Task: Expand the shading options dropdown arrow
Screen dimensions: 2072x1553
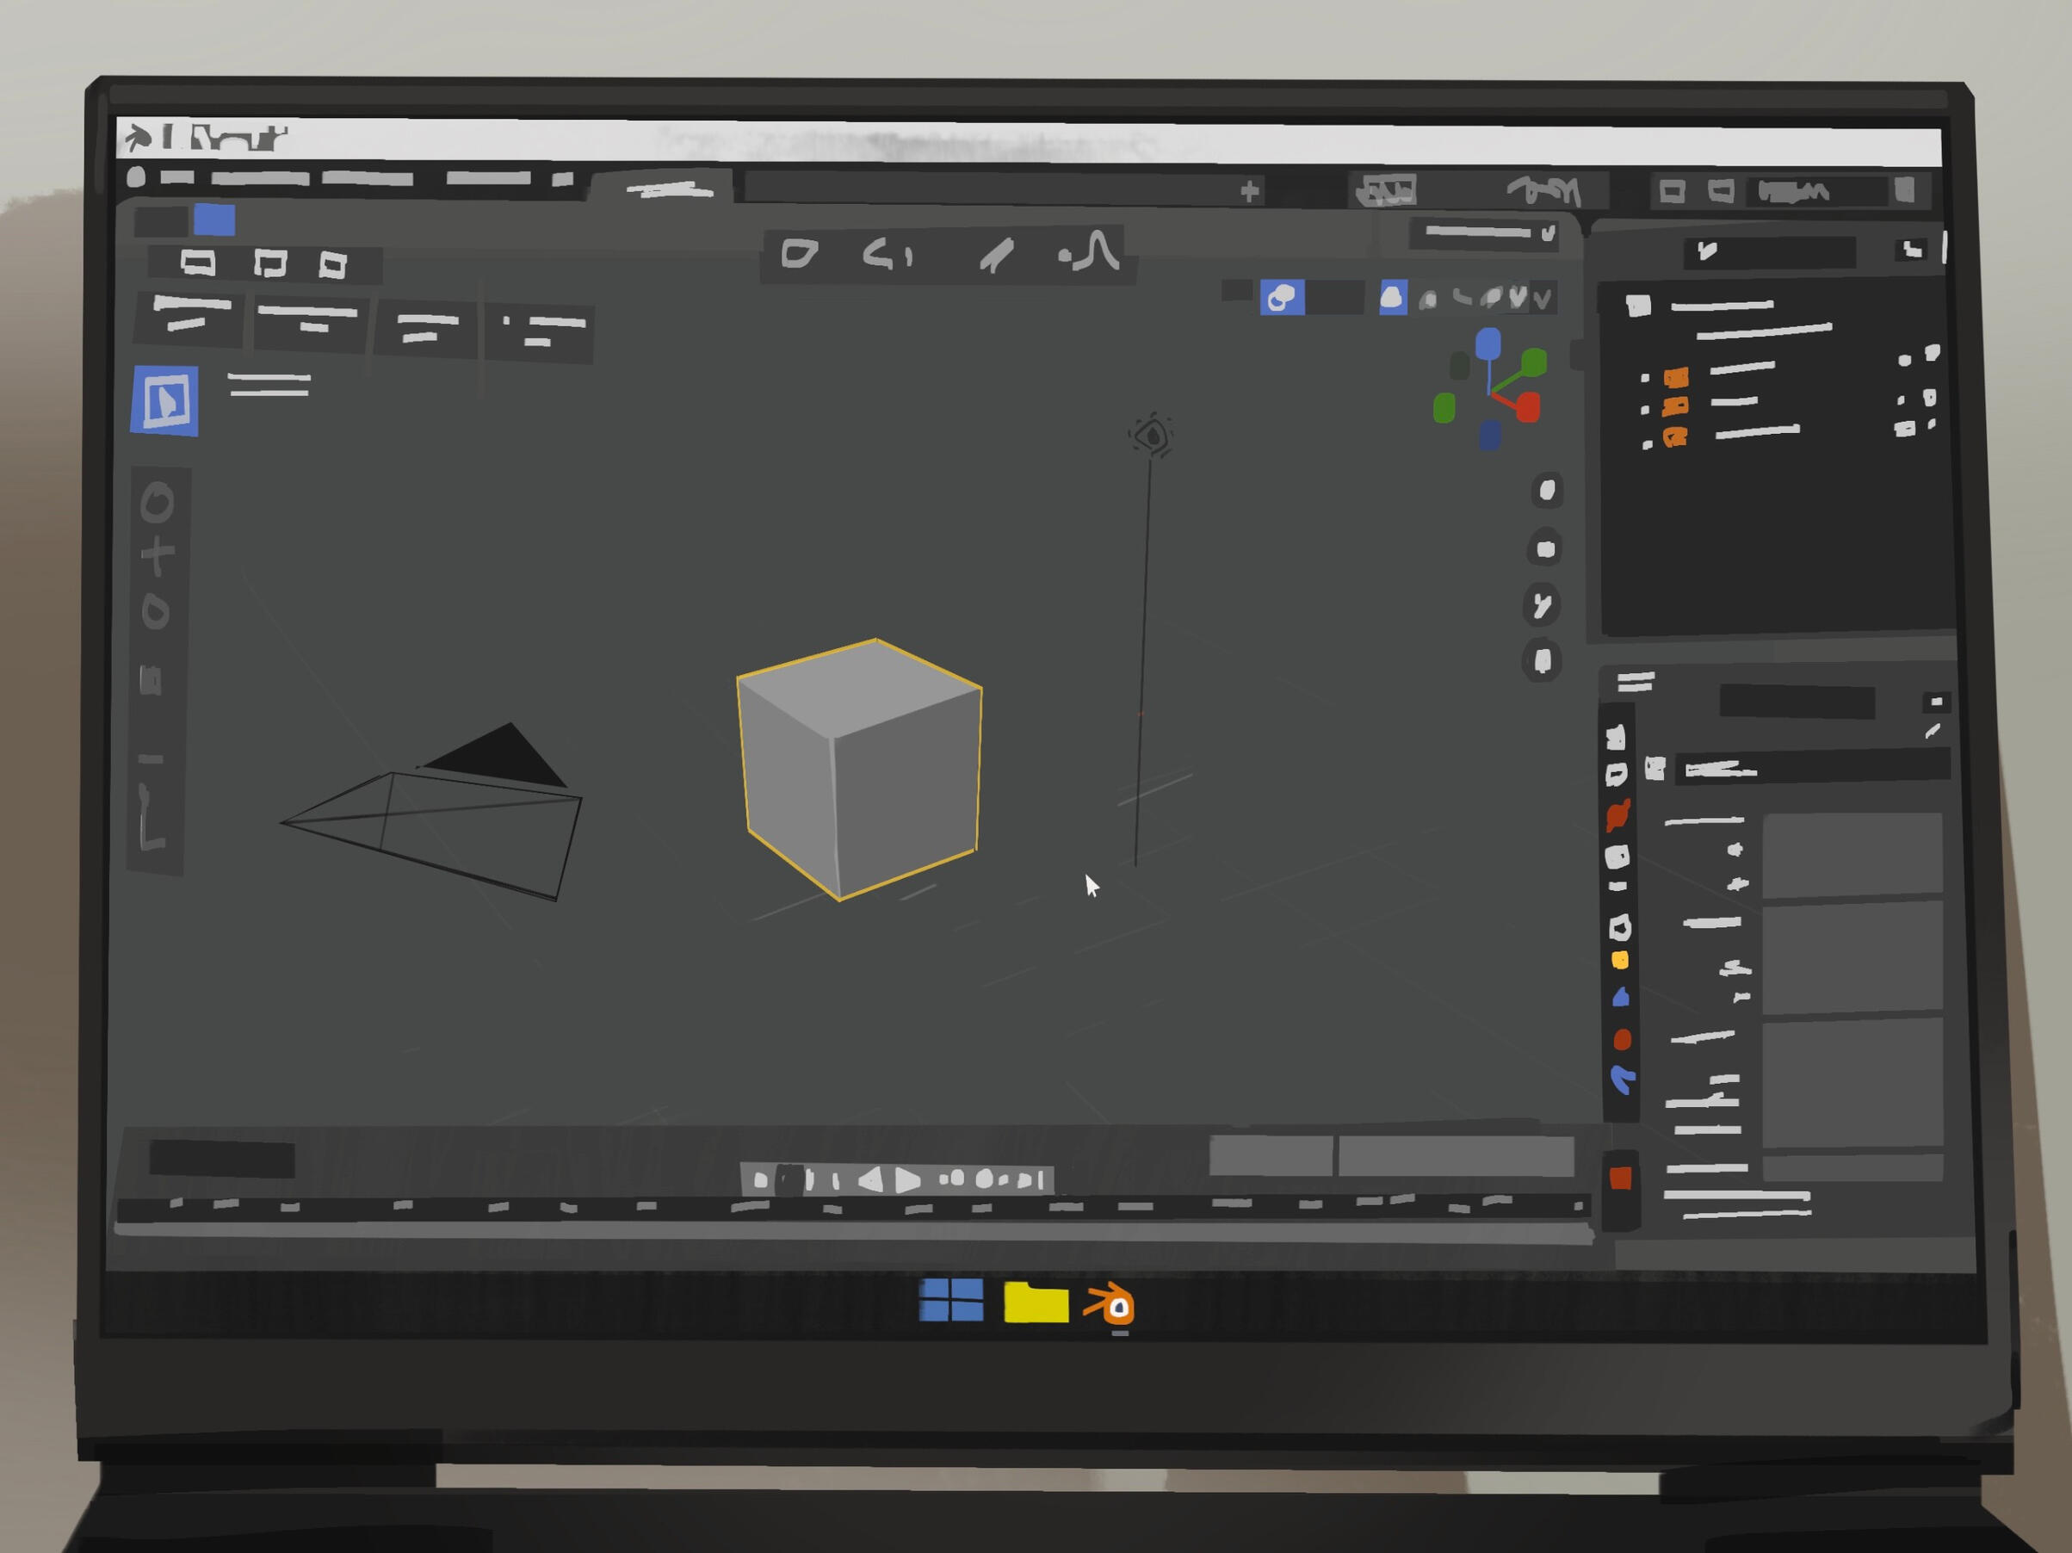Action: click(1543, 300)
